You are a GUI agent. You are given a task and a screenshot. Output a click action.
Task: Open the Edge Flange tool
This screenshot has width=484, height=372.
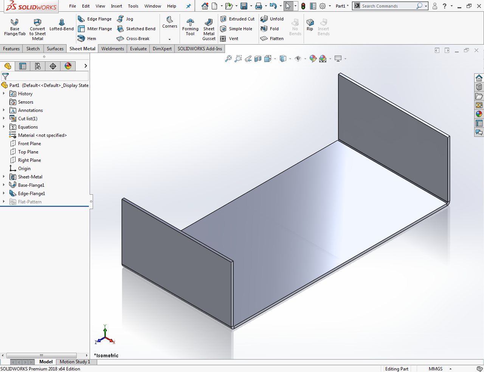point(95,19)
